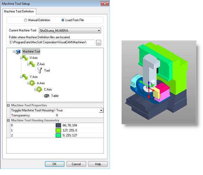Click the C Axis rotary icon
Image resolution: width=203 pixels, height=175 pixels.
pyautogui.click(x=39, y=89)
